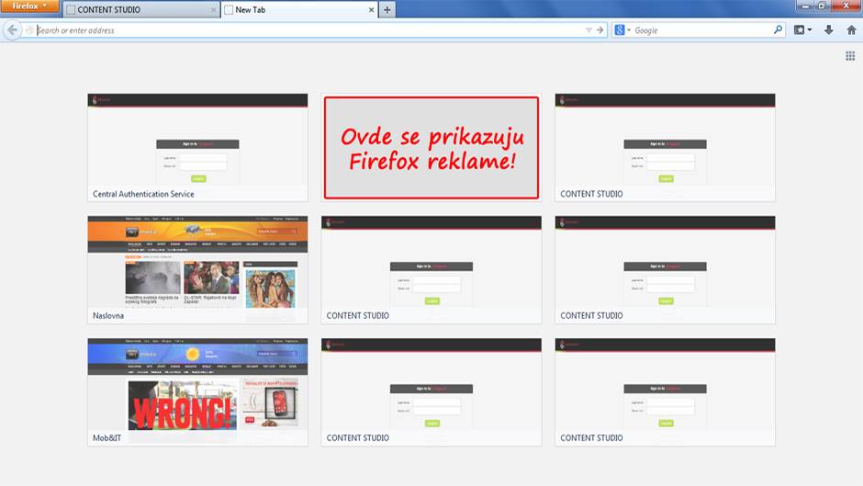This screenshot has height=486, width=863.
Task: Go to the home page icon
Action: click(851, 30)
